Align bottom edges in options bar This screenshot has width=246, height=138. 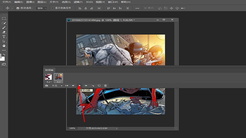[x=120, y=8]
